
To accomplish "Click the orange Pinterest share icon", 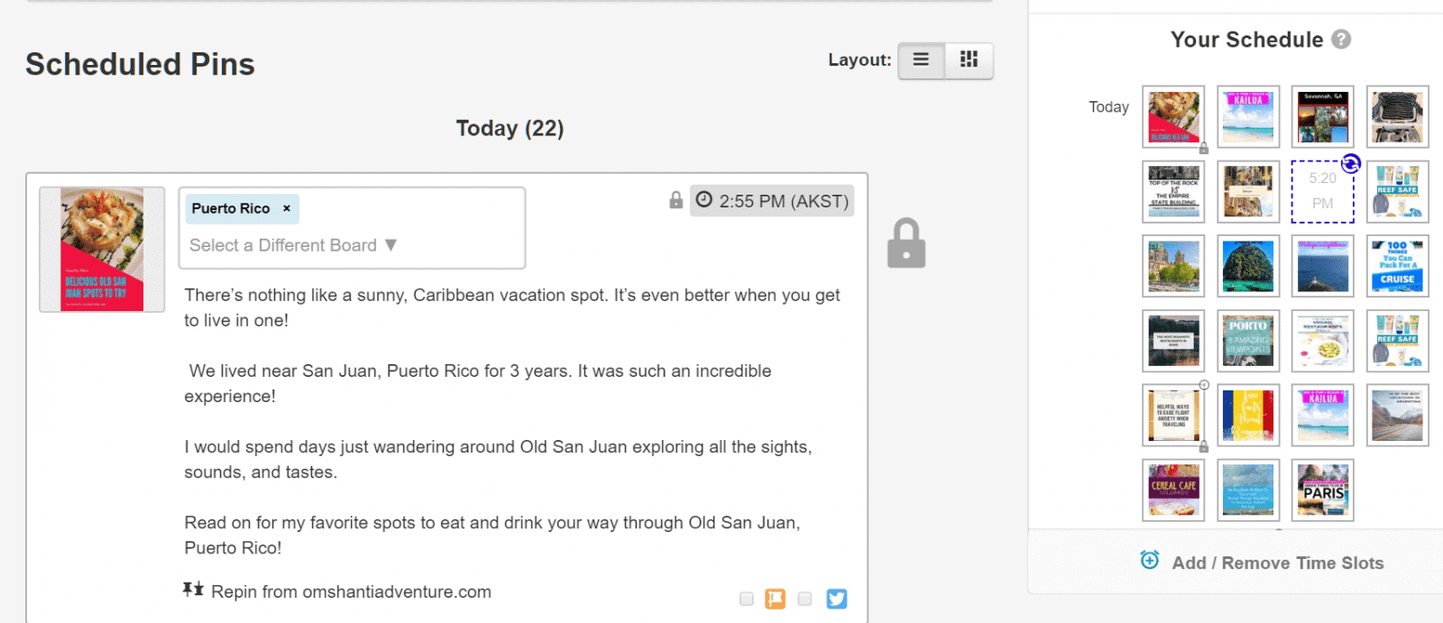I will pyautogui.click(x=776, y=599).
